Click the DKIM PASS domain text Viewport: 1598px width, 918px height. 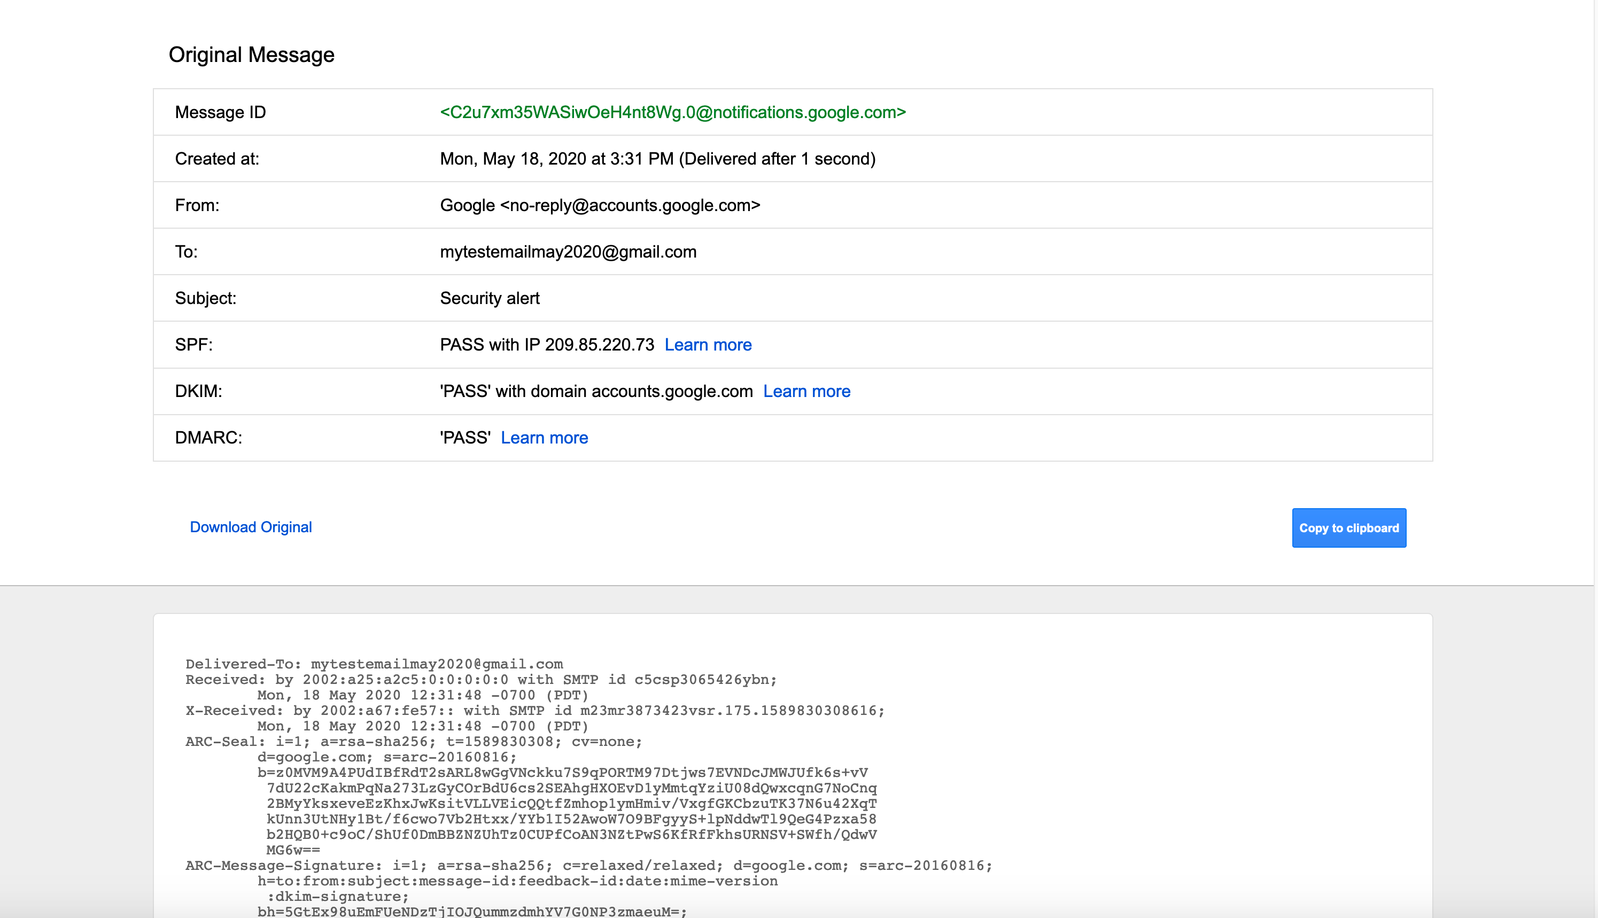click(595, 391)
